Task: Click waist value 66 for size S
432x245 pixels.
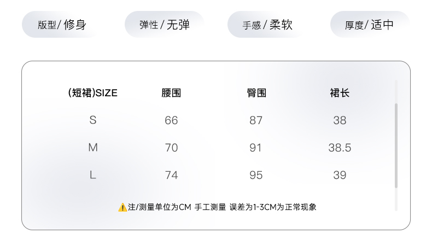Action: [x=171, y=120]
